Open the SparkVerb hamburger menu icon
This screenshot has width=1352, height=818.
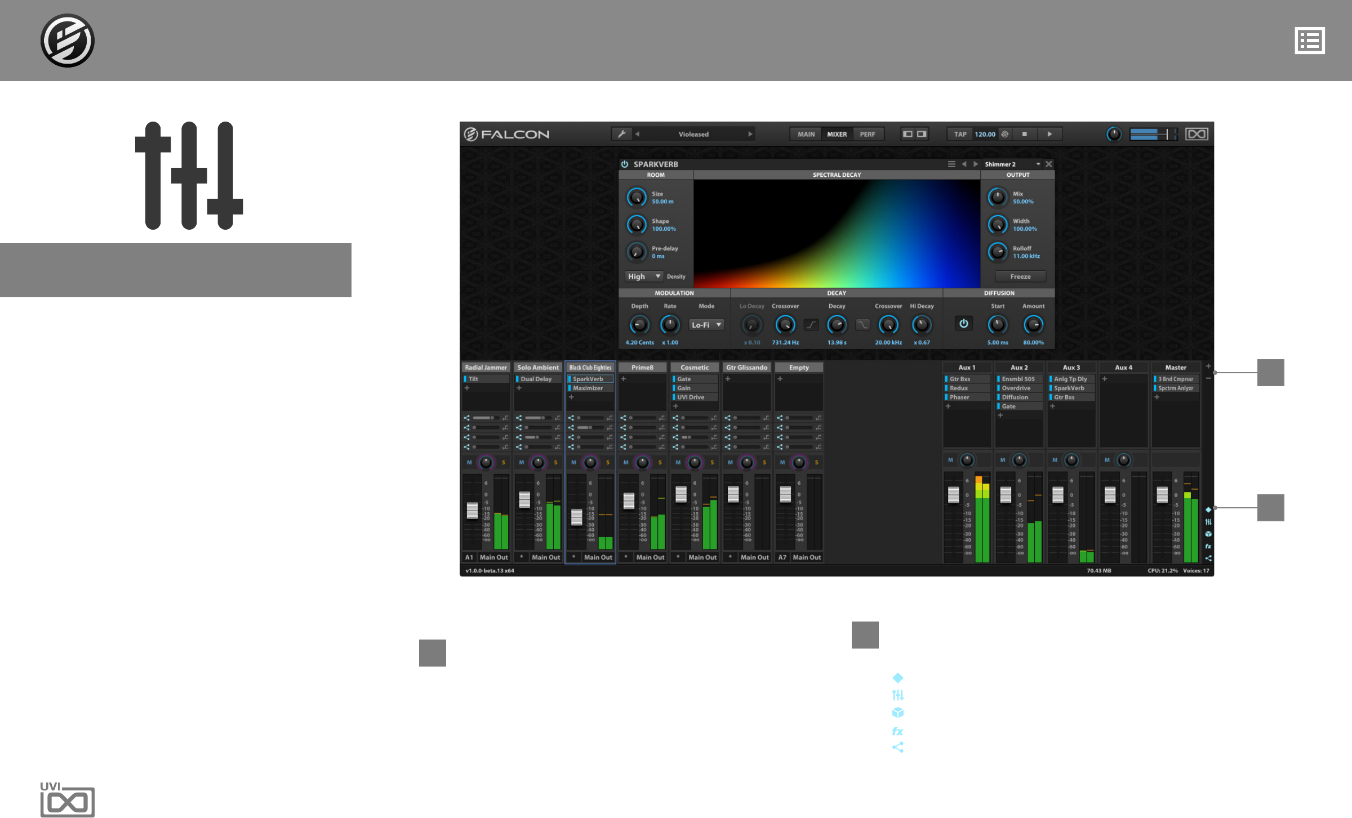pos(951,164)
